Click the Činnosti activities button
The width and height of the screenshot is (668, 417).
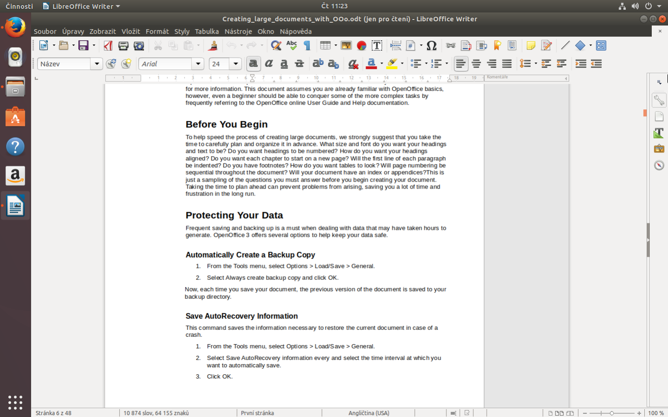19,6
